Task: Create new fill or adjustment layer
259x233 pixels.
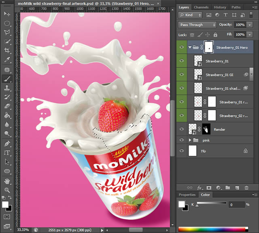Action: click(x=219, y=188)
